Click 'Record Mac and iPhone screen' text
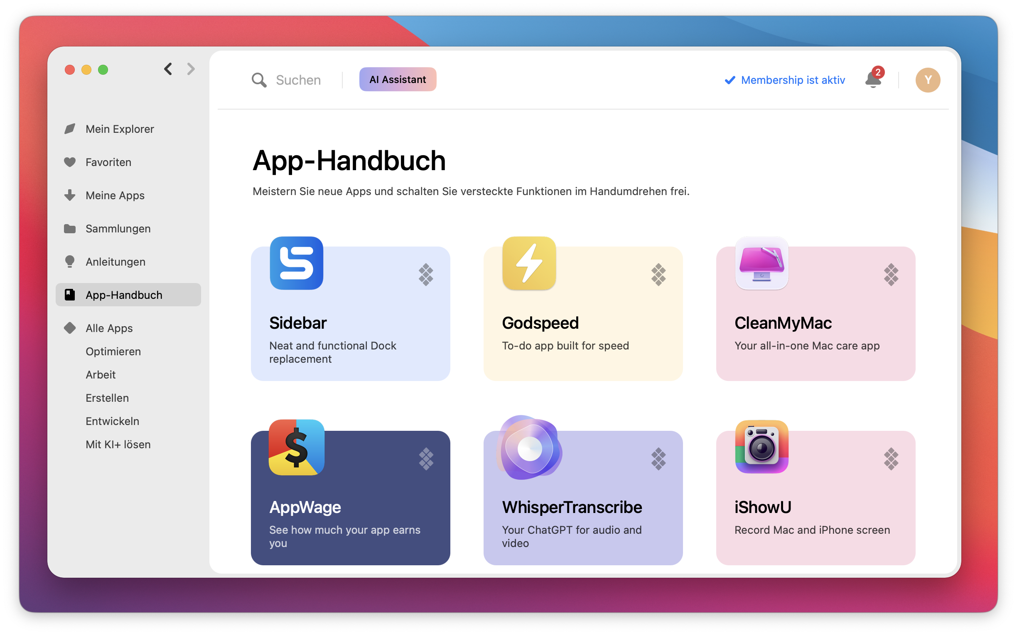The image size is (1017, 635). point(812,530)
